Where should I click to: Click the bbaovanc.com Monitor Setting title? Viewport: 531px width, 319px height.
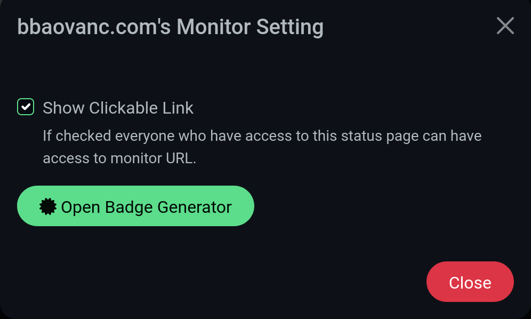tap(171, 26)
